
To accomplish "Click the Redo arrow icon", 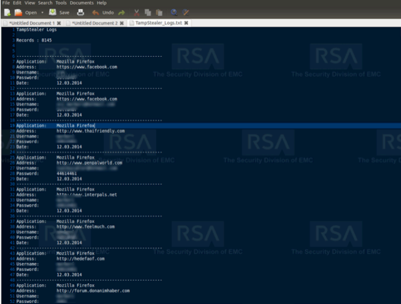I will pos(121,12).
